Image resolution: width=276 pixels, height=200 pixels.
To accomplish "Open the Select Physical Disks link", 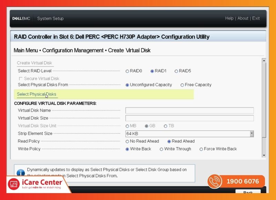I will coord(37,94).
